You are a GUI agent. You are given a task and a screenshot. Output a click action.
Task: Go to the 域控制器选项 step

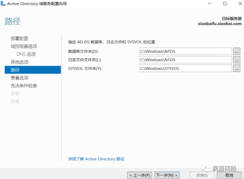point(24,46)
